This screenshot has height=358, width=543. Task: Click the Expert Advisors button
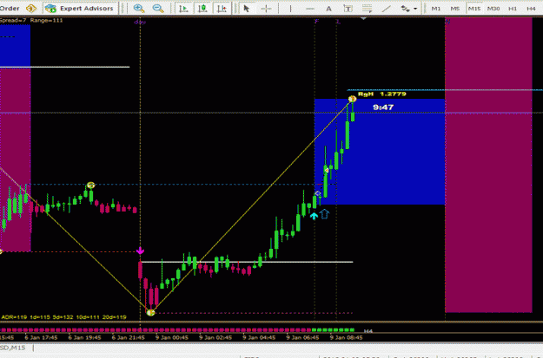[80, 8]
